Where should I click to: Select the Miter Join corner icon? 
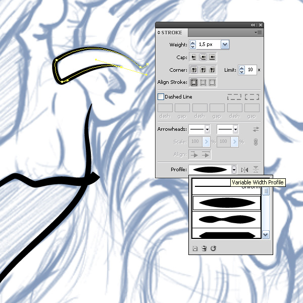(x=194, y=70)
